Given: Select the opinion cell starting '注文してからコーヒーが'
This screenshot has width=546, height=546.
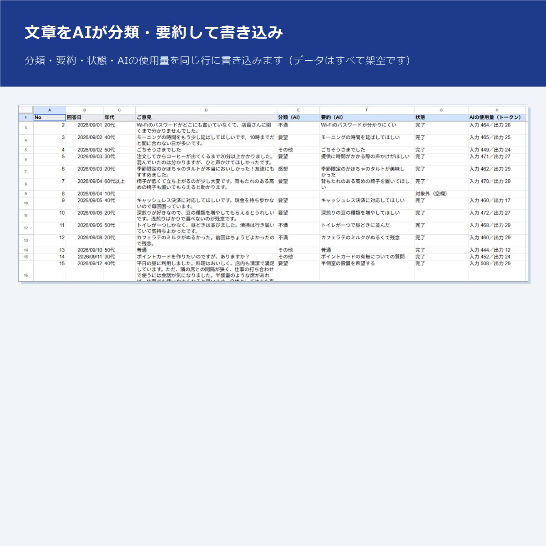Looking at the screenshot, I should pyautogui.click(x=206, y=159).
